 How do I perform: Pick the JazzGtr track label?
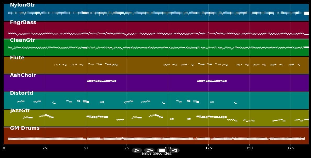pos(20,111)
